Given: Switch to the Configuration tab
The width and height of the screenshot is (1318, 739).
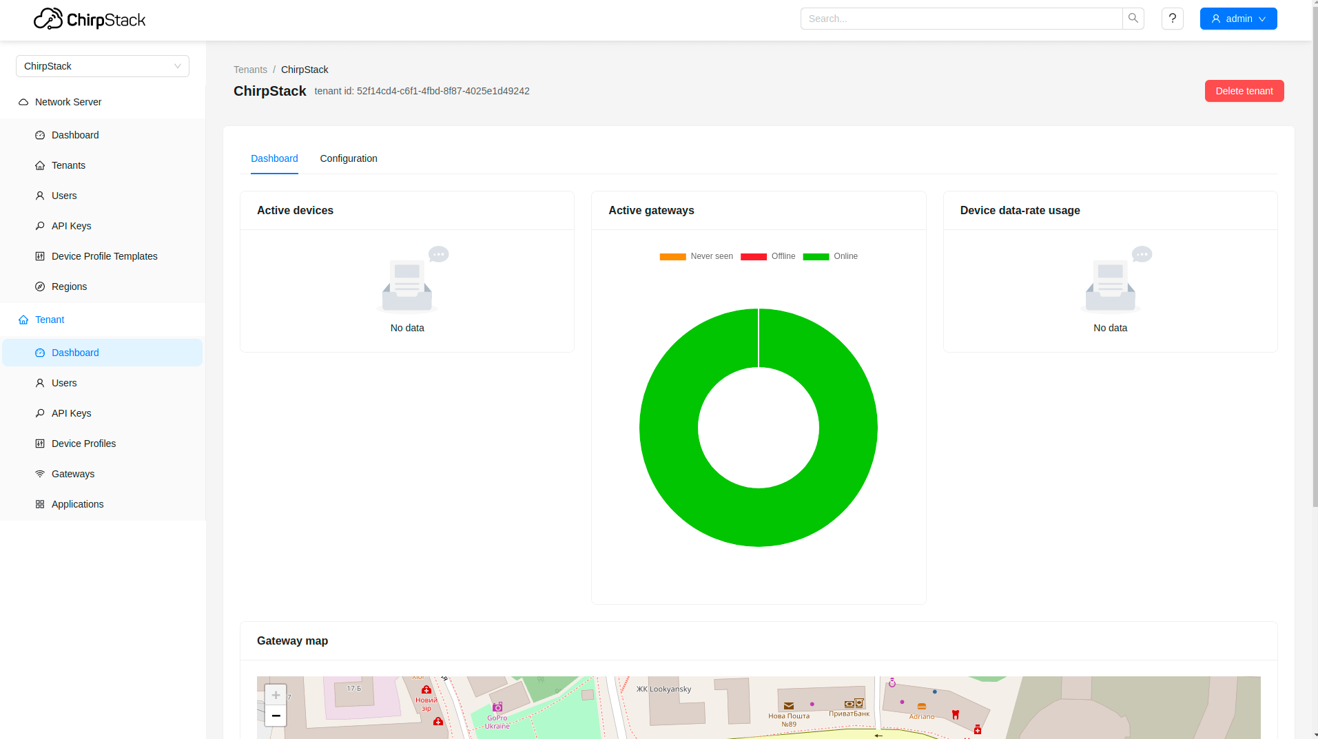Looking at the screenshot, I should 348,158.
